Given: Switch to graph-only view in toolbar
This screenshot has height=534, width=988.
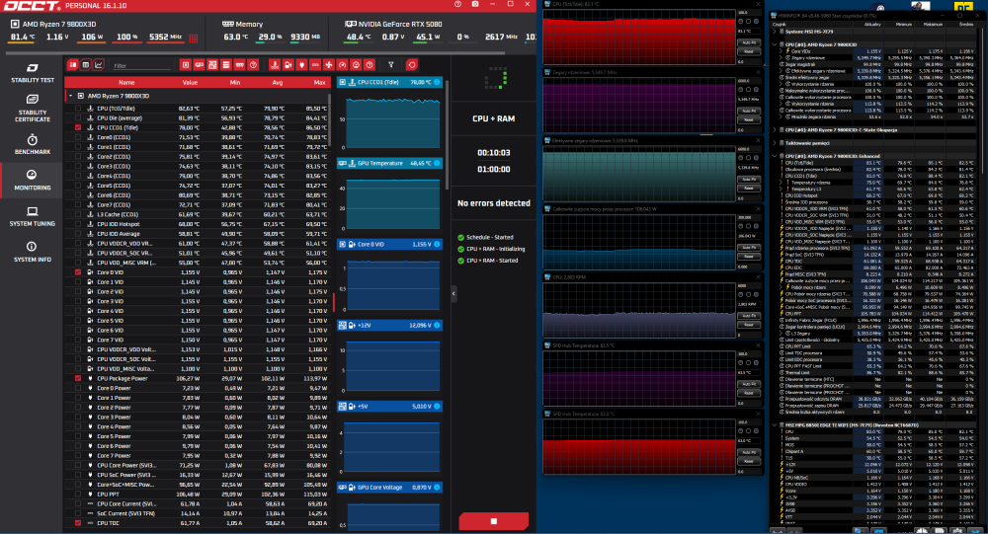Looking at the screenshot, I should coord(99,65).
